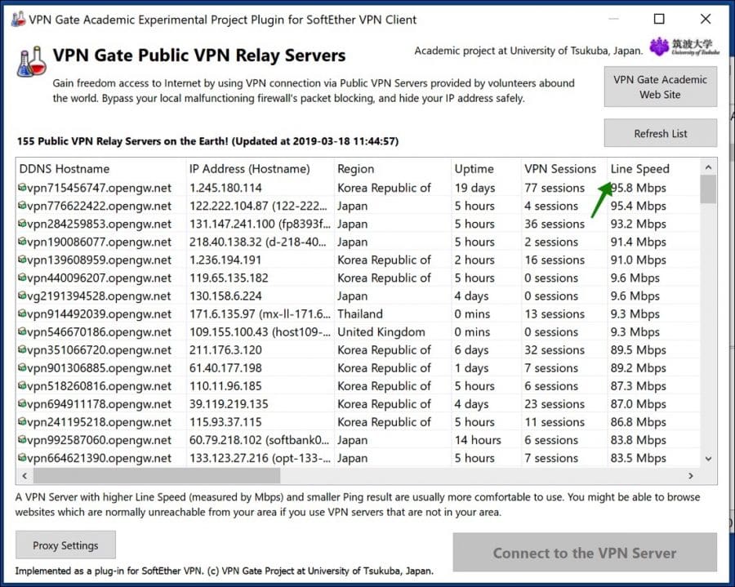Click the 83.5 Mbps line speed cell
This screenshot has width=735, height=587.
(638, 458)
